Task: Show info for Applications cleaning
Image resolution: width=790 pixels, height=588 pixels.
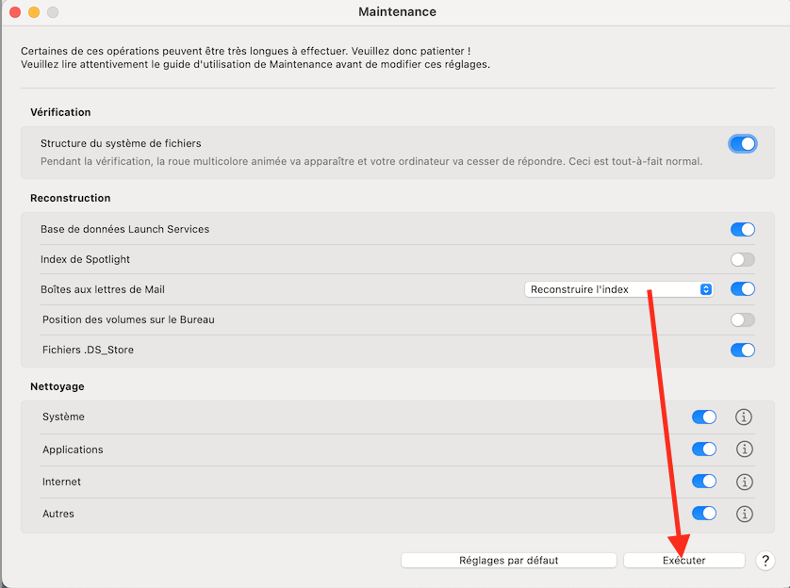Action: 744,449
